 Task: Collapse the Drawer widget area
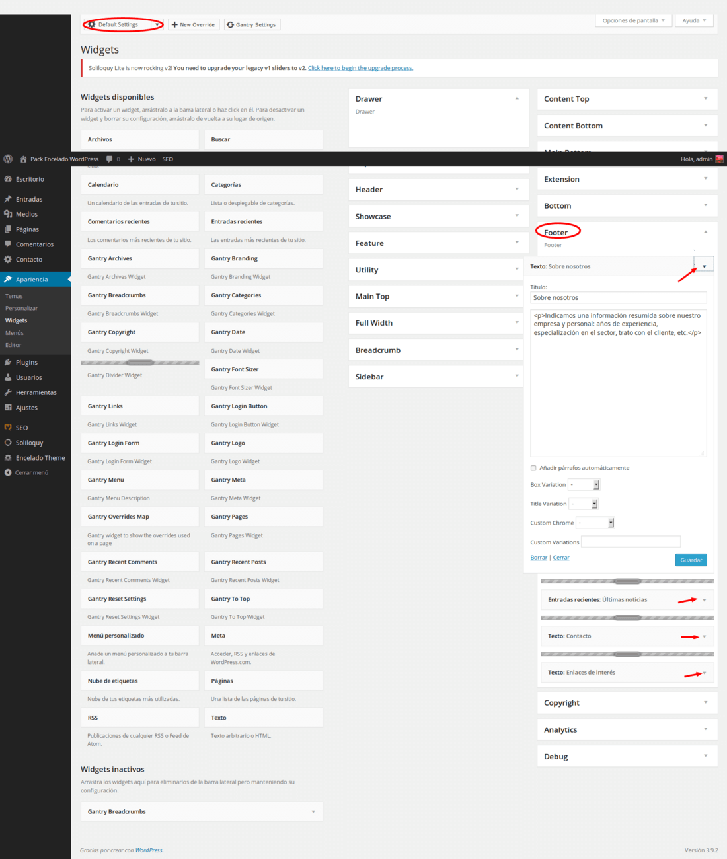click(x=517, y=98)
